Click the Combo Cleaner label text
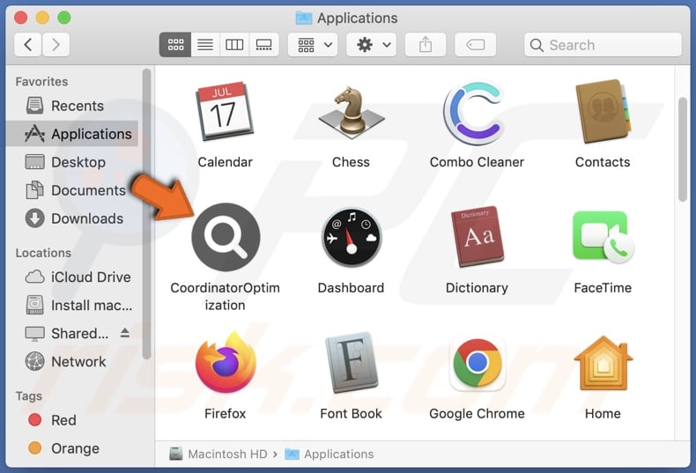Screen dimensions: 696x473 click(x=477, y=162)
